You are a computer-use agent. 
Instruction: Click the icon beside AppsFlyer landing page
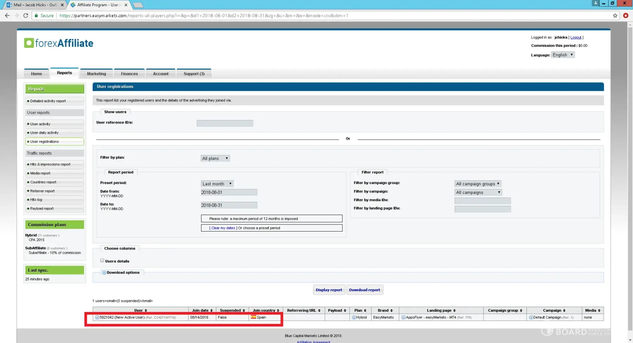403,318
